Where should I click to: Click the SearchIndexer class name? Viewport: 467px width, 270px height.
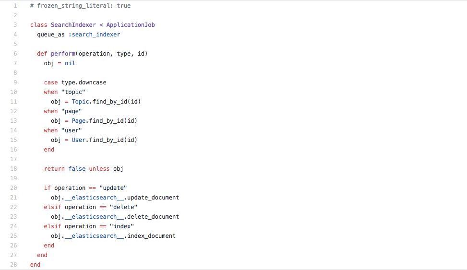coord(73,25)
